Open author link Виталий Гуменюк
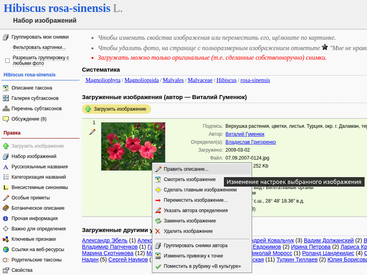This screenshot has width=367, height=275. point(245,134)
